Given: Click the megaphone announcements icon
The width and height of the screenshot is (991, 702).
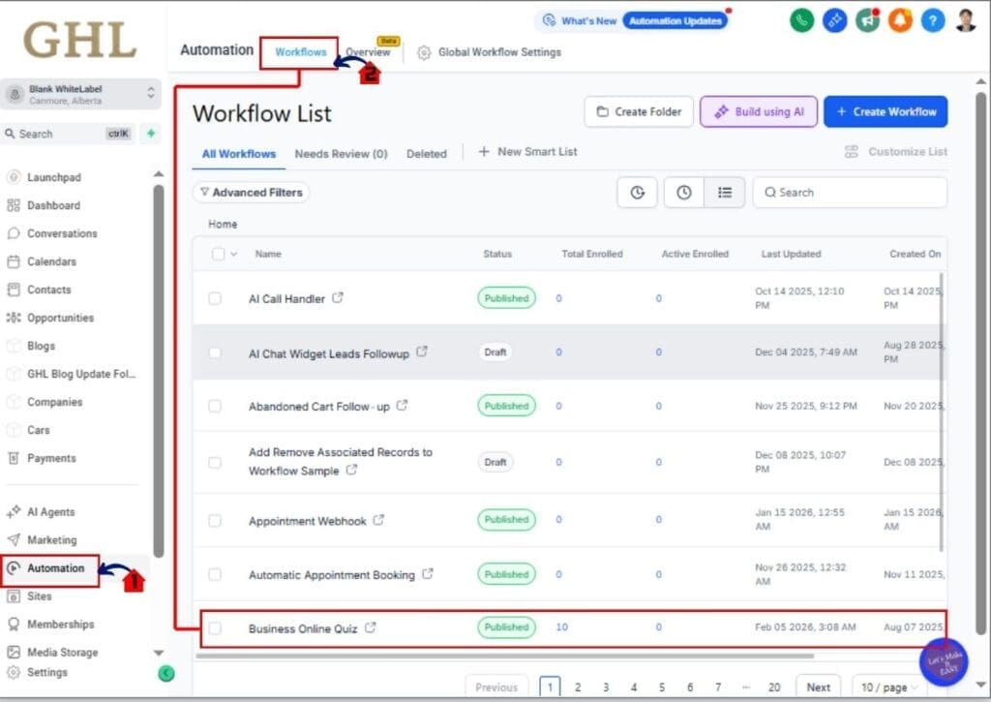Looking at the screenshot, I should [x=867, y=19].
